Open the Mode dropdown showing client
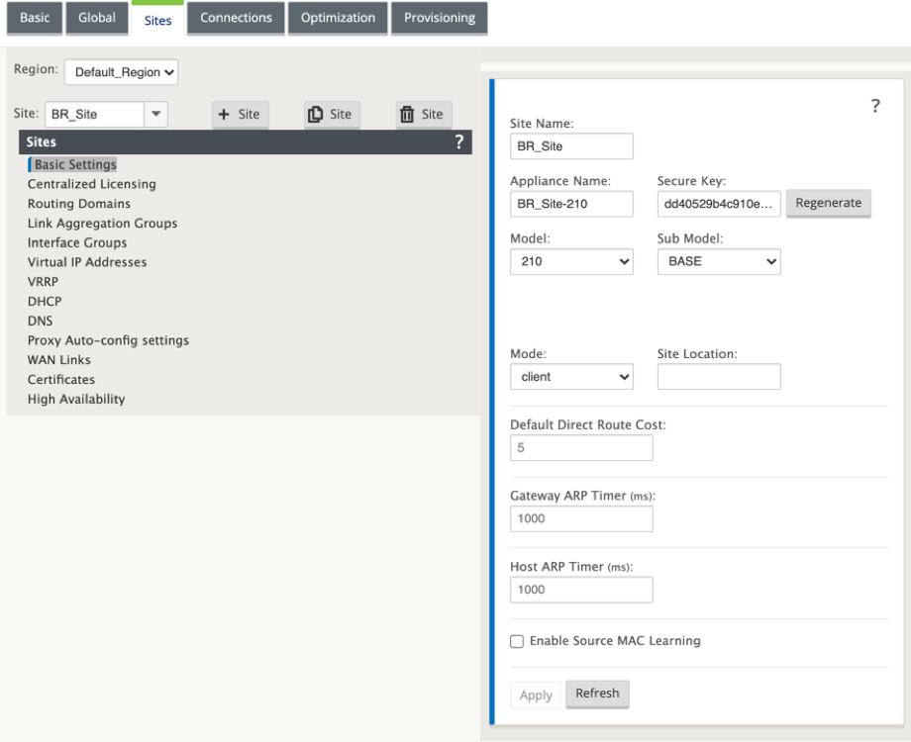911x742 pixels. point(571,377)
